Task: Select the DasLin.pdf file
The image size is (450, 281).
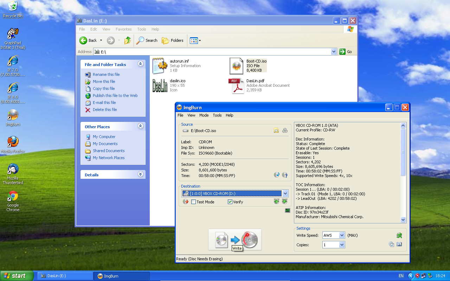Action: (x=259, y=85)
